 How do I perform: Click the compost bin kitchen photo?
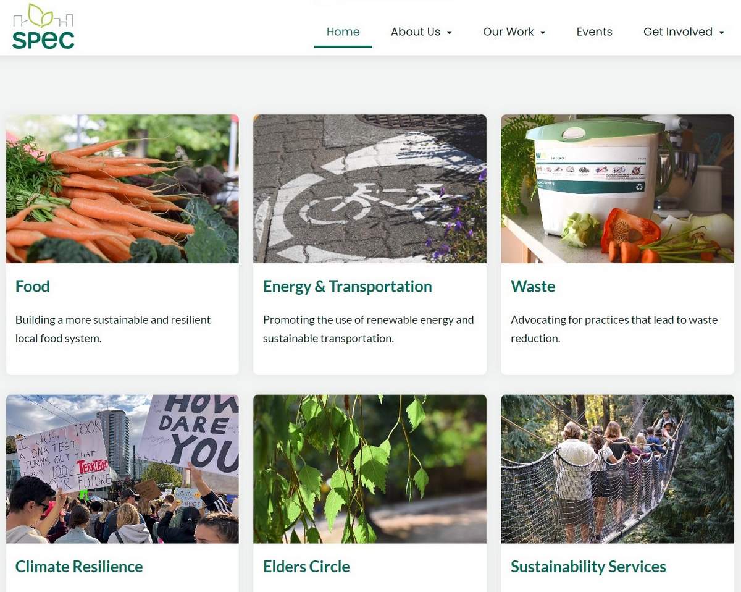617,189
